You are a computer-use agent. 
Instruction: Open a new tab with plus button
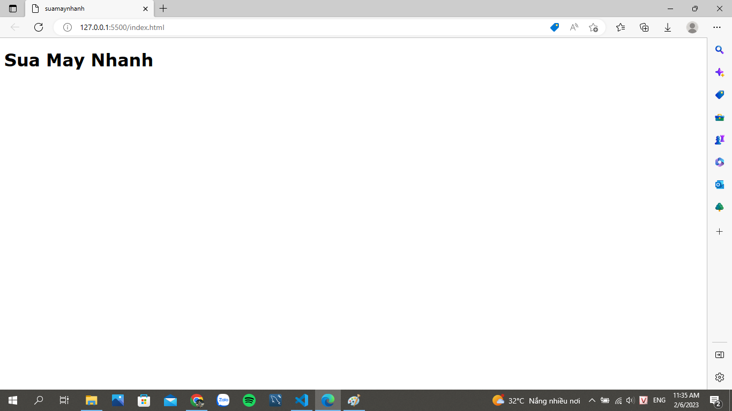(163, 9)
